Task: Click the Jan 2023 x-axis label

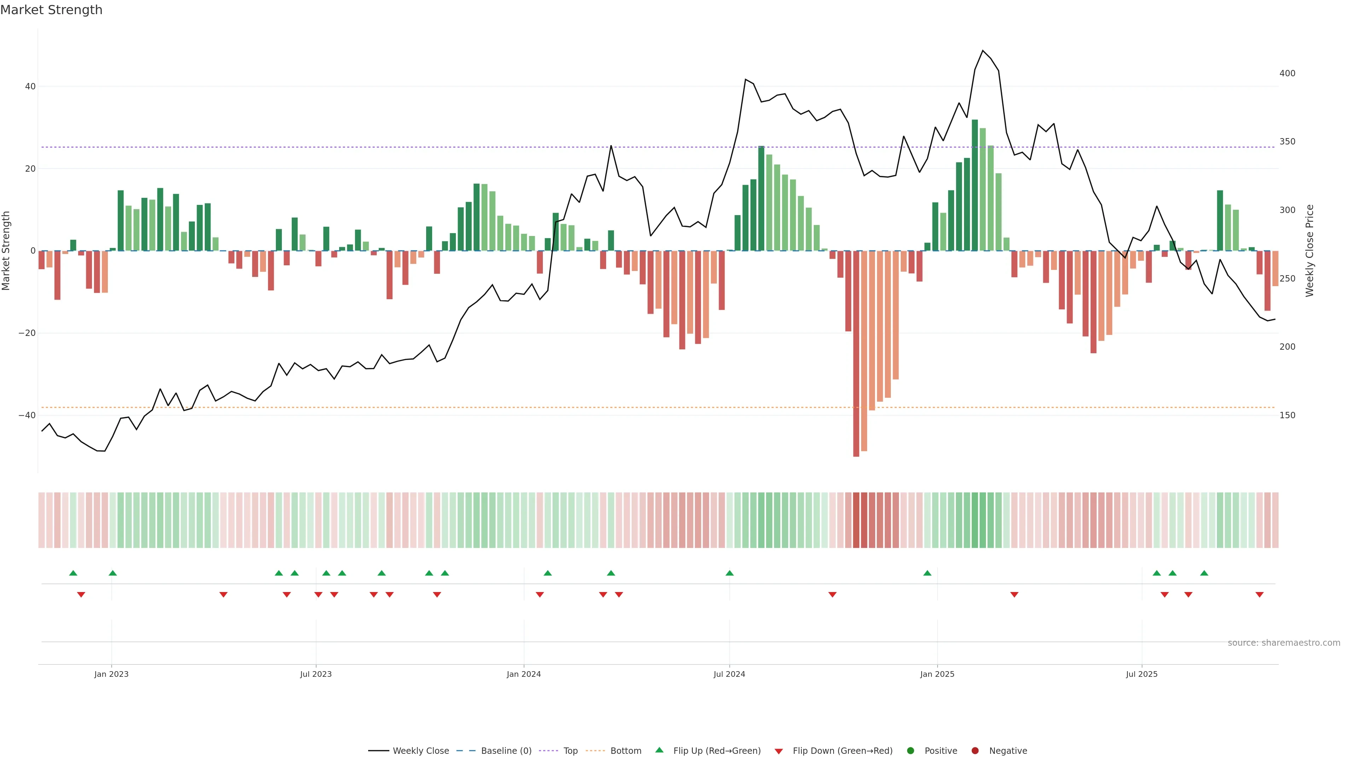Action: [x=111, y=674]
